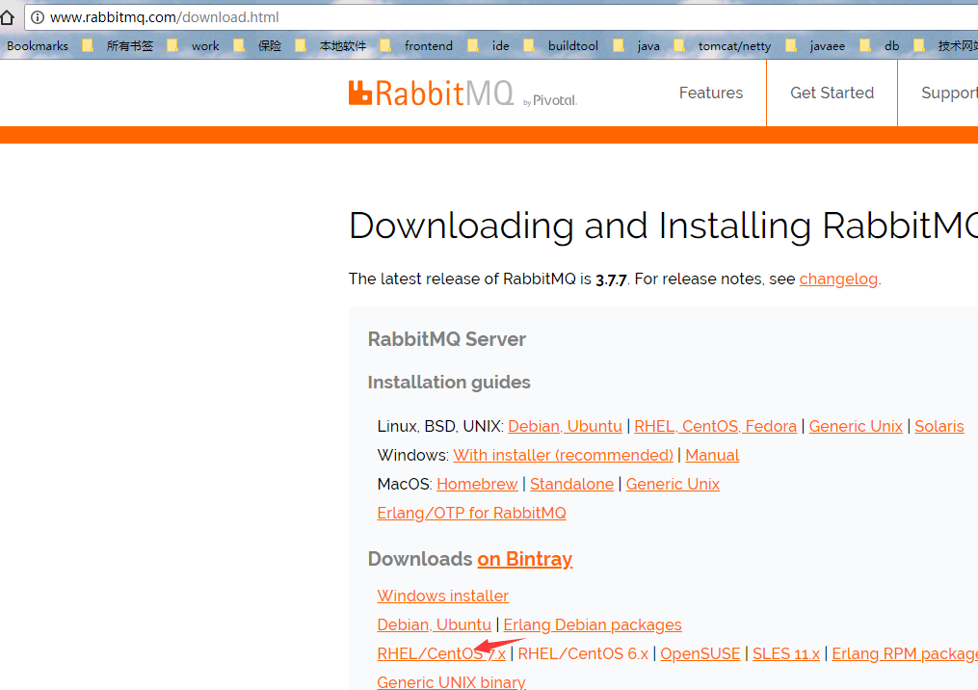Image resolution: width=978 pixels, height=690 pixels.
Task: Open the 本地软件 bookmarks folder
Action: [330, 45]
